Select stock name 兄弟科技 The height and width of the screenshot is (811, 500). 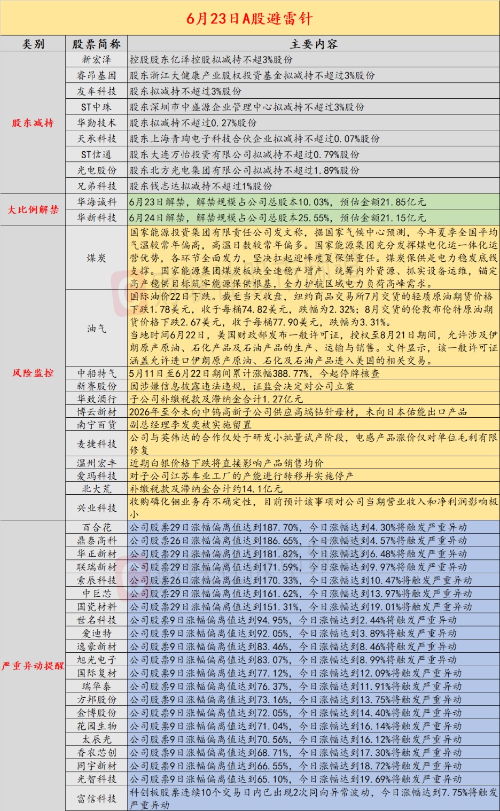point(97,186)
